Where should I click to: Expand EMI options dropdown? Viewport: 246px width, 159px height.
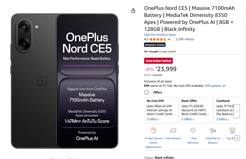(x=215, y=86)
